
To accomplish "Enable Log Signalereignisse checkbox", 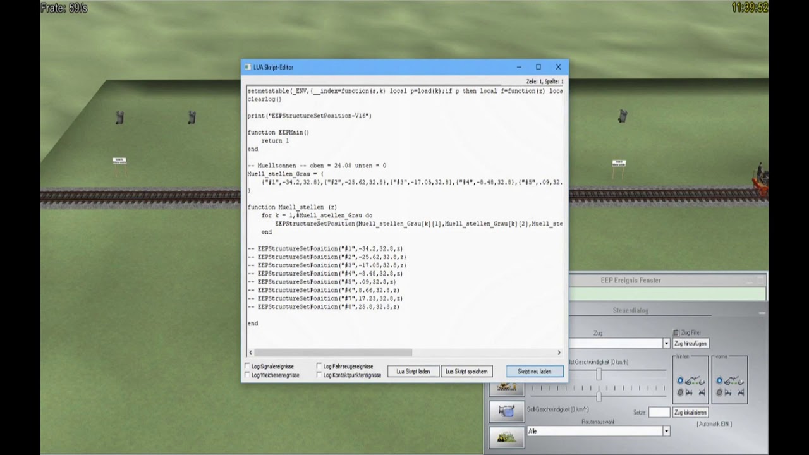I will pyautogui.click(x=248, y=366).
